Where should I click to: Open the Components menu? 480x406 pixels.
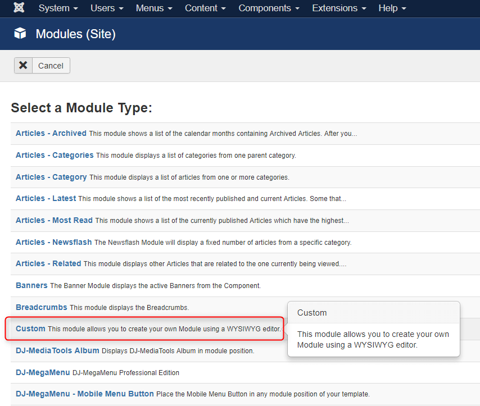point(269,8)
